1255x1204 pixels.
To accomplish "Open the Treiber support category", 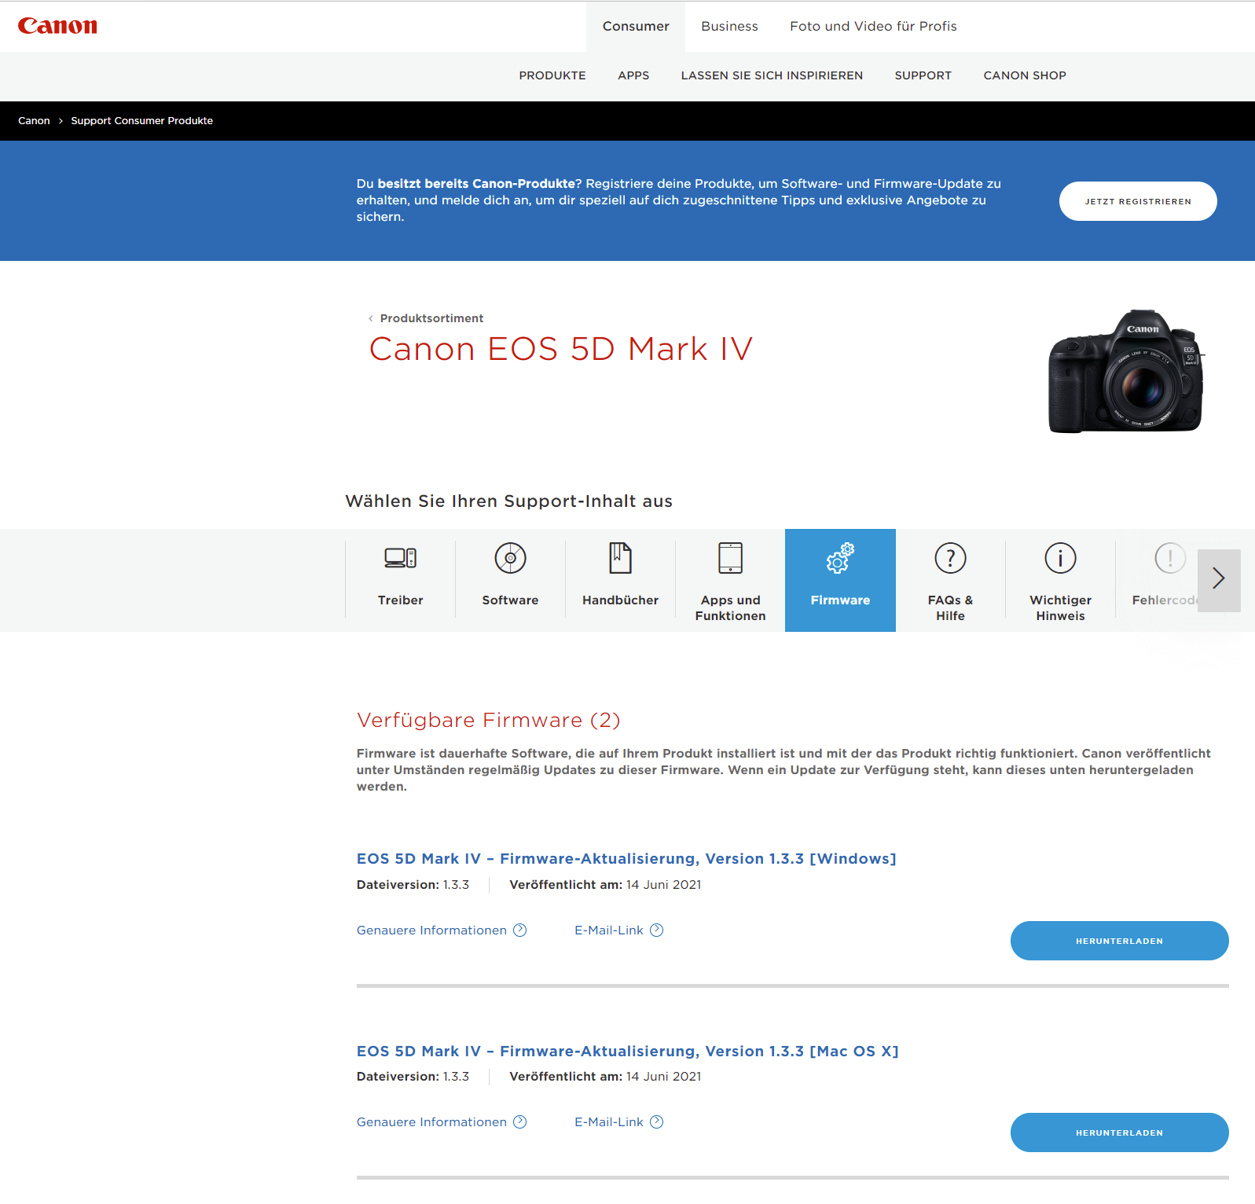I will (400, 580).
